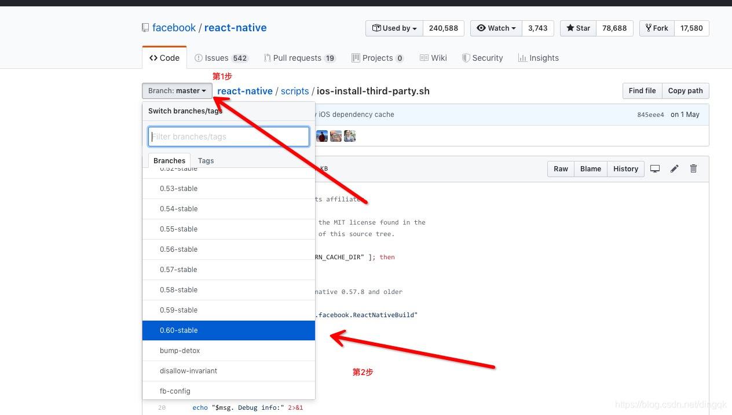Switch to the Branches tab in dropdown
The height and width of the screenshot is (415, 732).
[170, 160]
